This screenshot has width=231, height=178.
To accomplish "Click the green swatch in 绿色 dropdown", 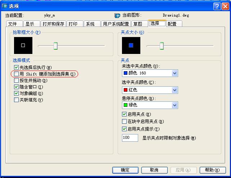I will (x=126, y=105).
